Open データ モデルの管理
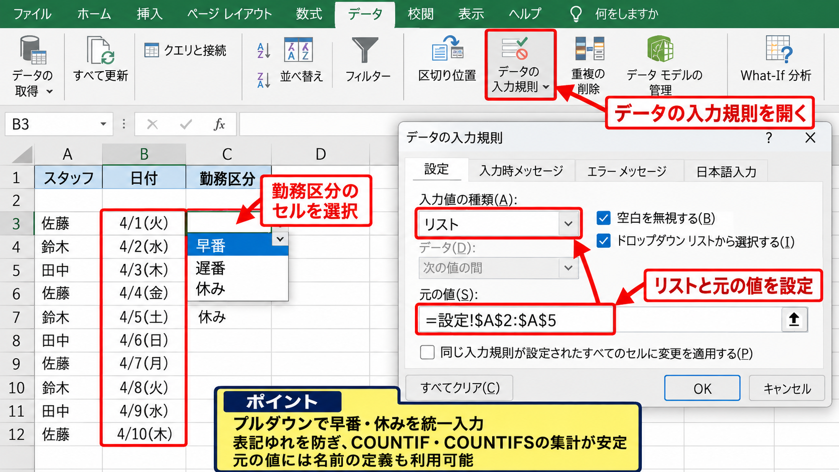This screenshot has width=839, height=472. pyautogui.click(x=663, y=65)
